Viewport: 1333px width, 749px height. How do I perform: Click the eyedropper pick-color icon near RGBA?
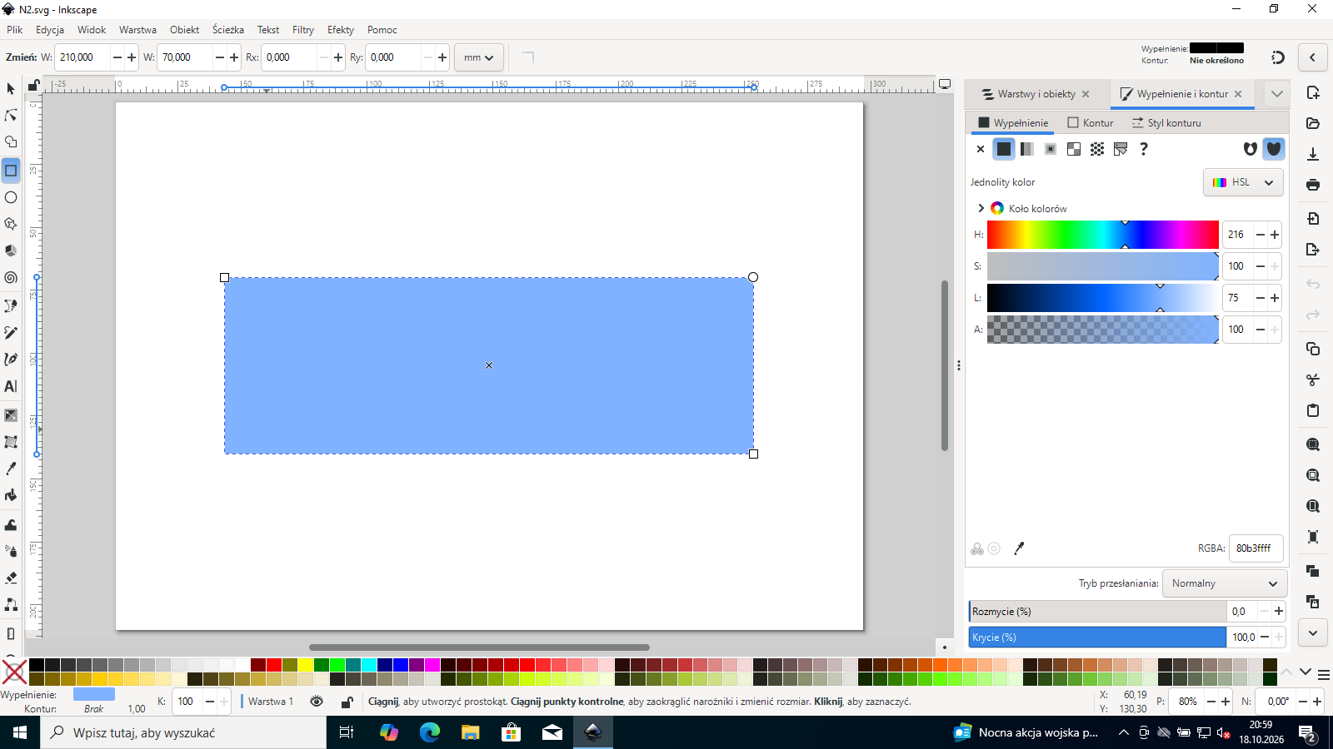point(1019,548)
